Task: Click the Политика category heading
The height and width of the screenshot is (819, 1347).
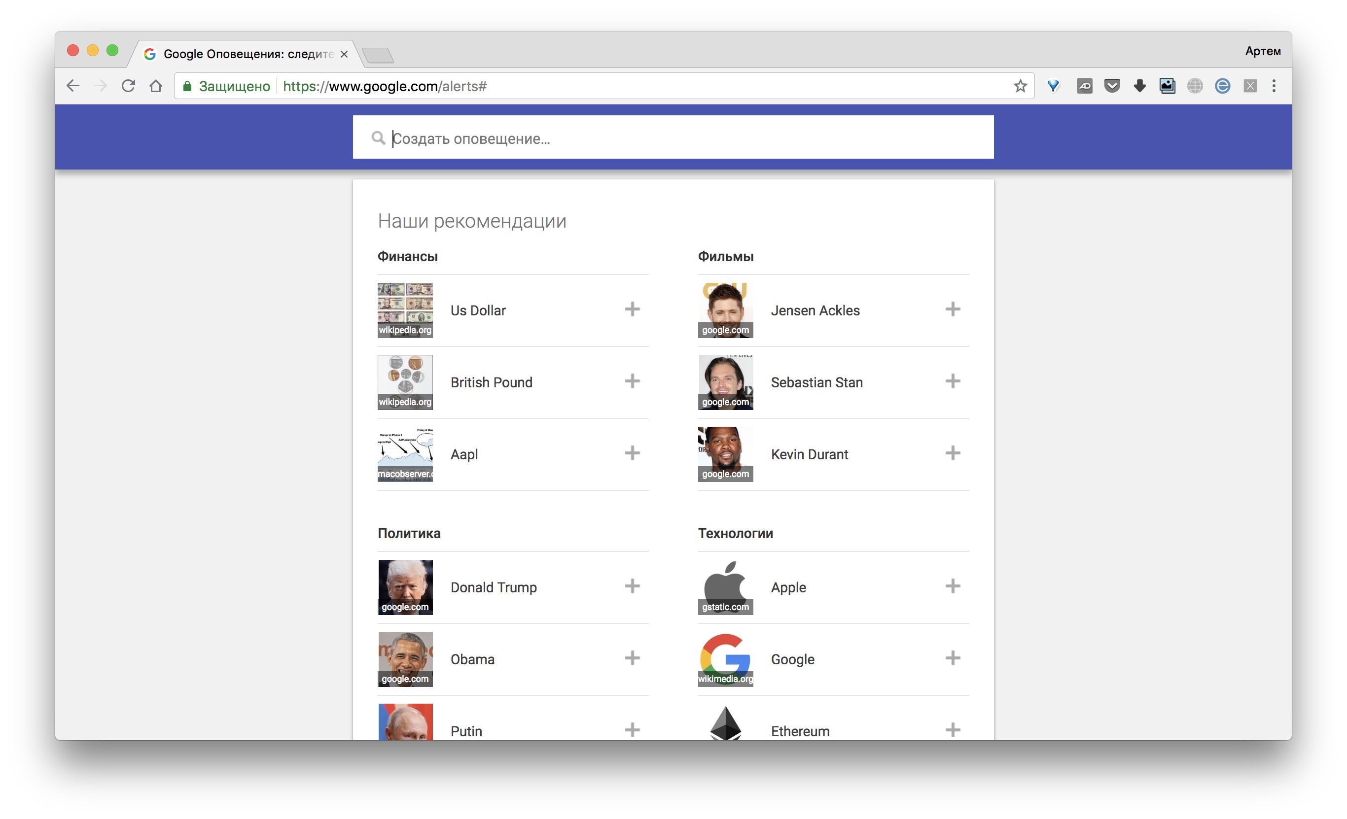Action: coord(409,533)
